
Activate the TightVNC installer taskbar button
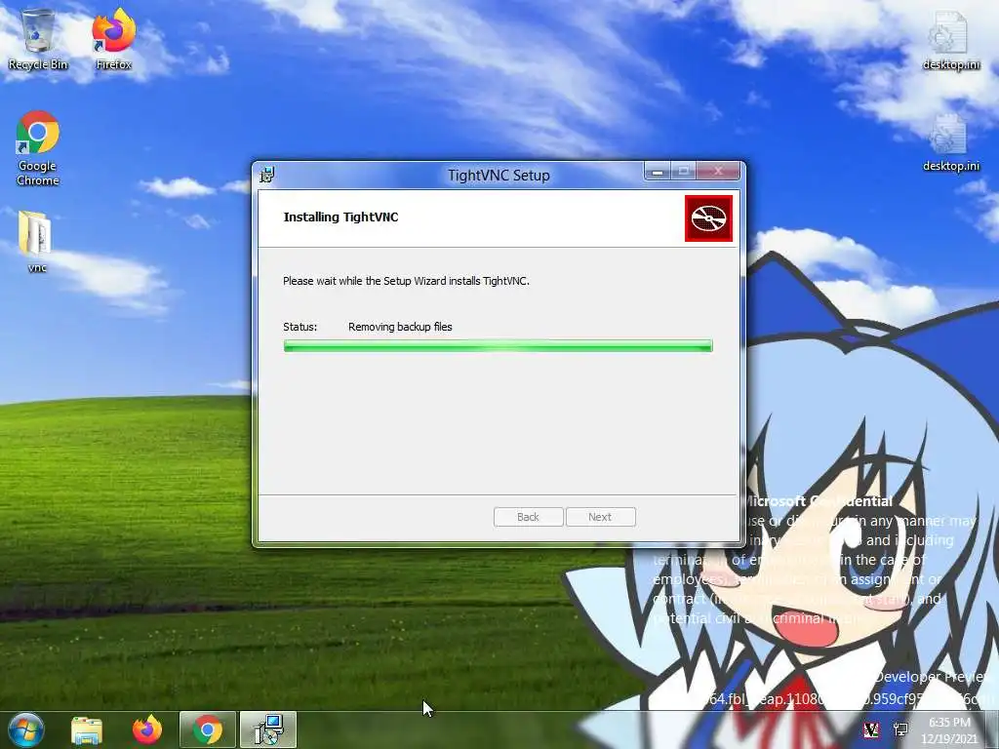coord(268,729)
